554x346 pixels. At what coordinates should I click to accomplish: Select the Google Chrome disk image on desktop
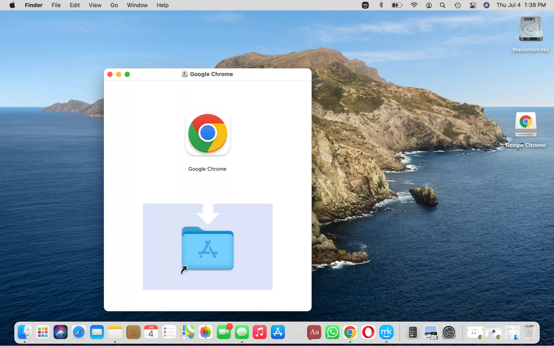(525, 125)
